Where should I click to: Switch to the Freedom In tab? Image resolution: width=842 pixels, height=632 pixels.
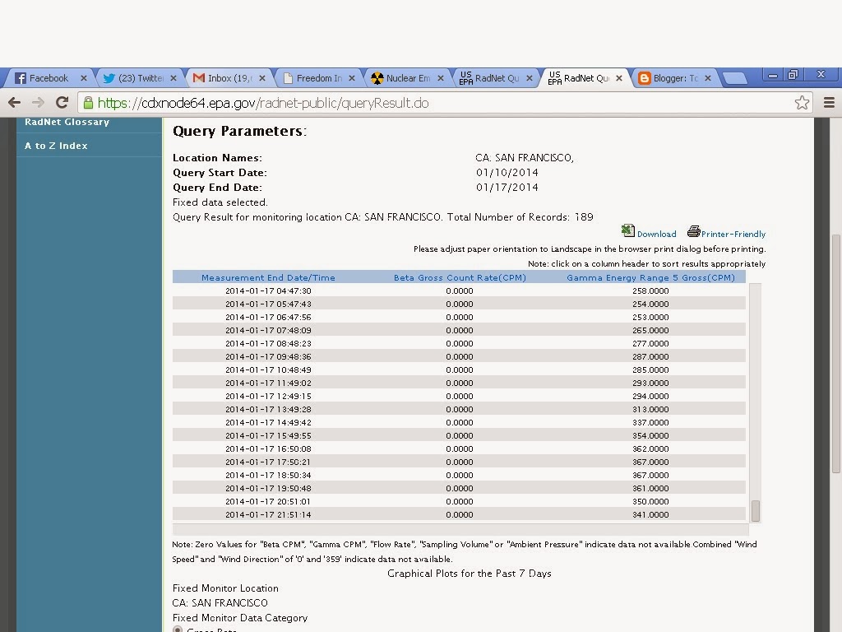coord(319,78)
